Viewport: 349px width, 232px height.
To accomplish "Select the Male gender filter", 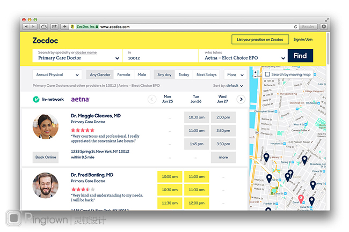I will [142, 74].
